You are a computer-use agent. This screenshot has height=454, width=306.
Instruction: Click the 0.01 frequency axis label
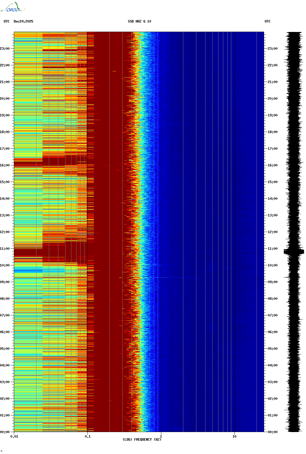(14, 436)
